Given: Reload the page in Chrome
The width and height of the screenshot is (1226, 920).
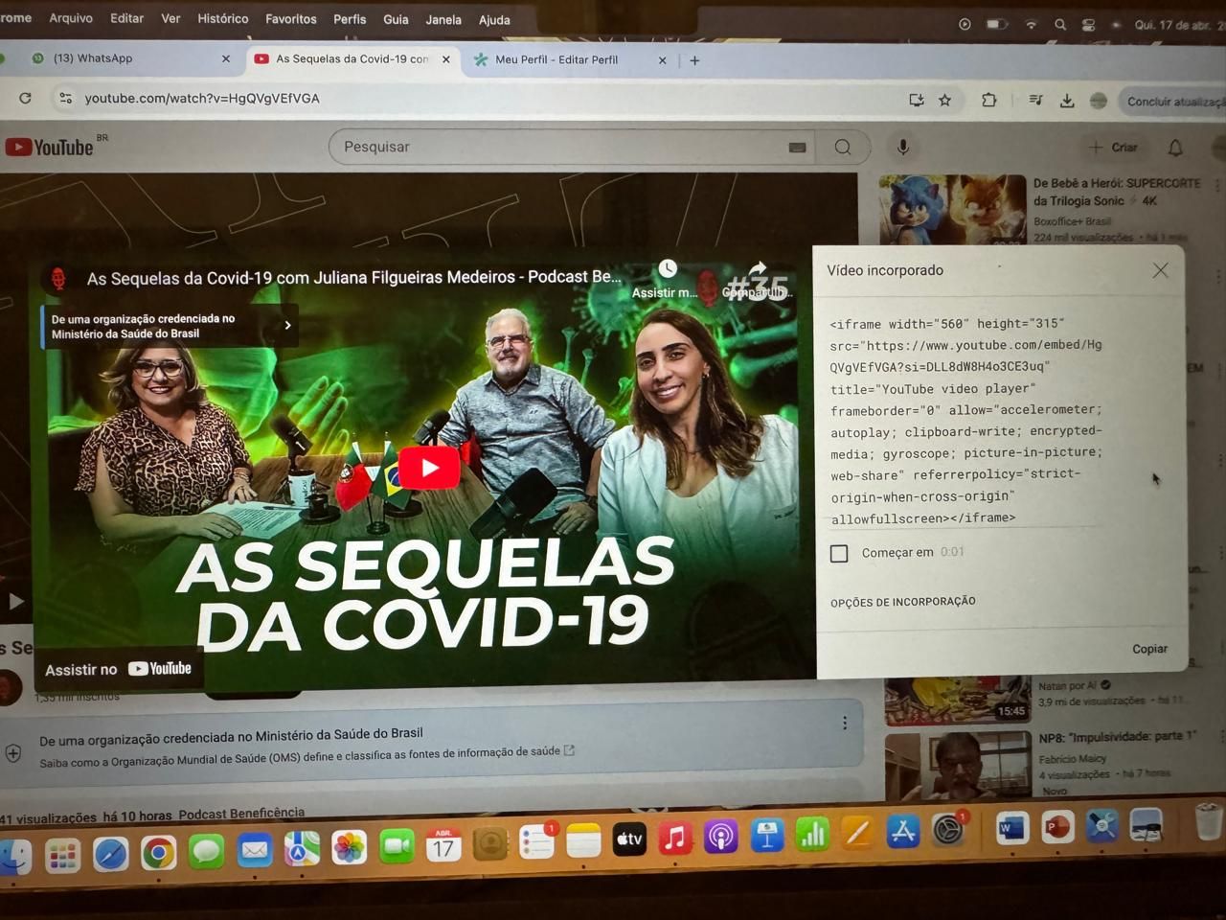Looking at the screenshot, I should (25, 98).
